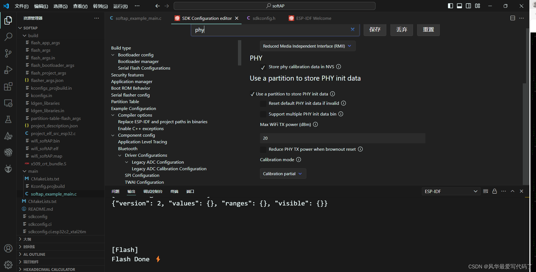Show info for Store phy calibration data

click(x=339, y=67)
